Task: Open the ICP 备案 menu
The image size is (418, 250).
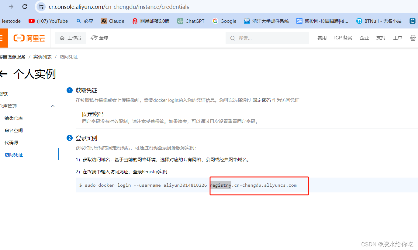Action: coord(343,38)
